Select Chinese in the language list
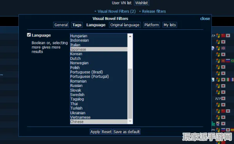The image size is (234, 144). point(99,122)
